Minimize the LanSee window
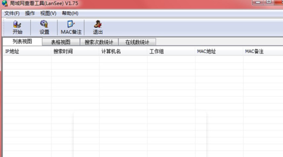283x157 pixels. tap(258, 2)
